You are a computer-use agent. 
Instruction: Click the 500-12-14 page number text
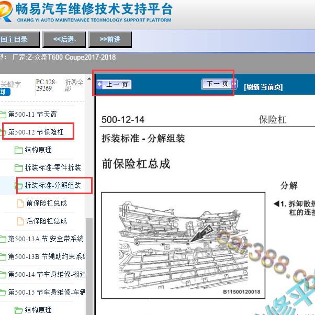[x=123, y=120]
